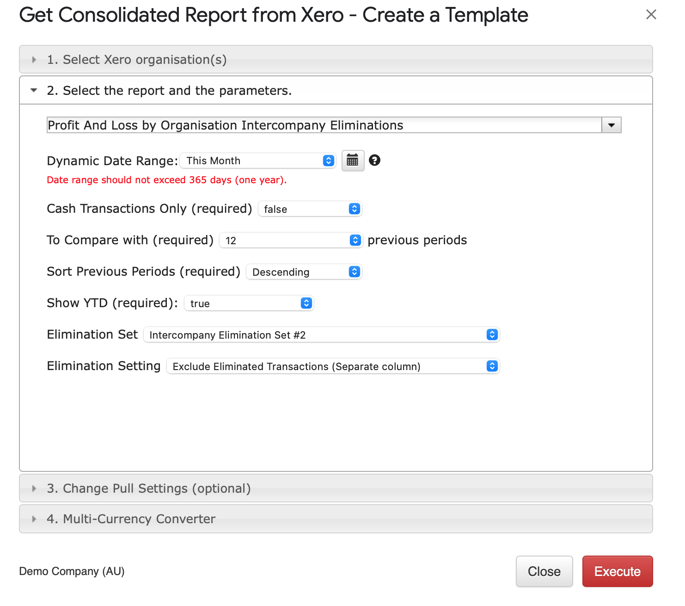The width and height of the screenshot is (685, 606).
Task: Click the 'previous periods' label
Action: pos(417,240)
